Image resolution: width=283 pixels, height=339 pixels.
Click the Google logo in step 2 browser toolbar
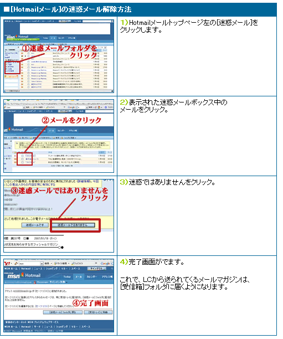point(71,107)
